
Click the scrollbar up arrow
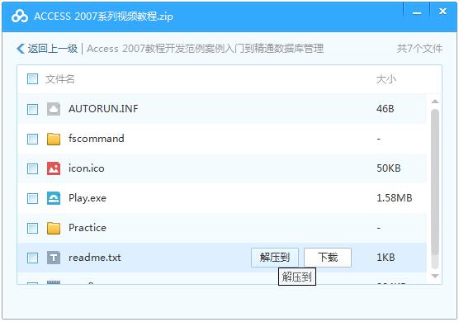coord(435,102)
